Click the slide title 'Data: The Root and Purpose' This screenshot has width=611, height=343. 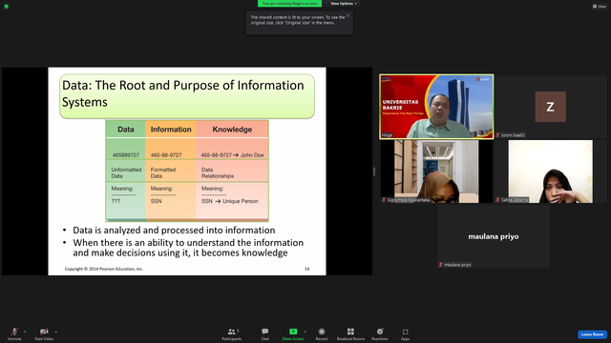pyautogui.click(x=182, y=93)
